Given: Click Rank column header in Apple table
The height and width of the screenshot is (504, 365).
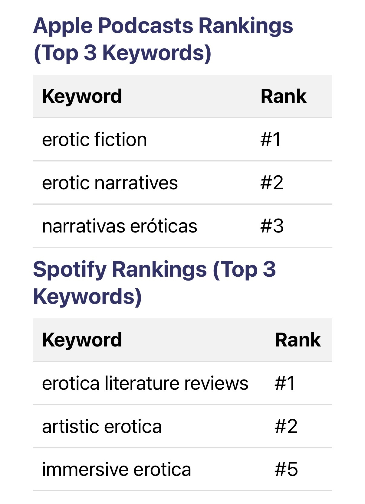Looking at the screenshot, I should coord(283,96).
